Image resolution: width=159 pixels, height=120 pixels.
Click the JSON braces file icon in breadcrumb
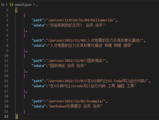[x=11, y=5]
